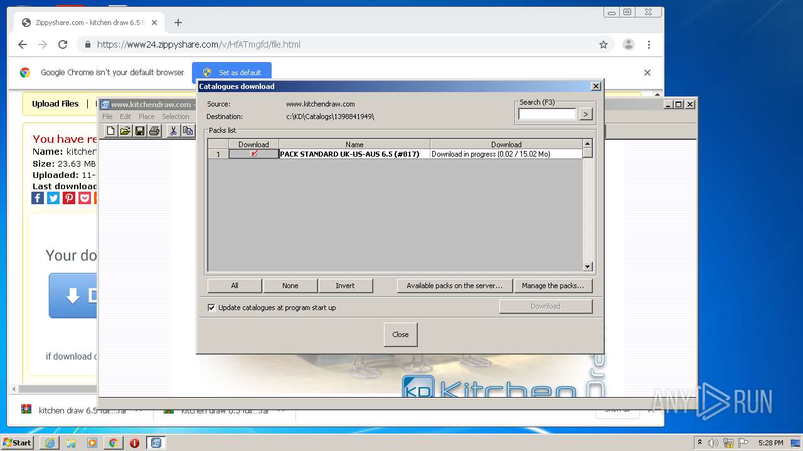Screen dimensions: 803x451
Task: Open Internet Explorer from the taskbar
Action: 50,443
